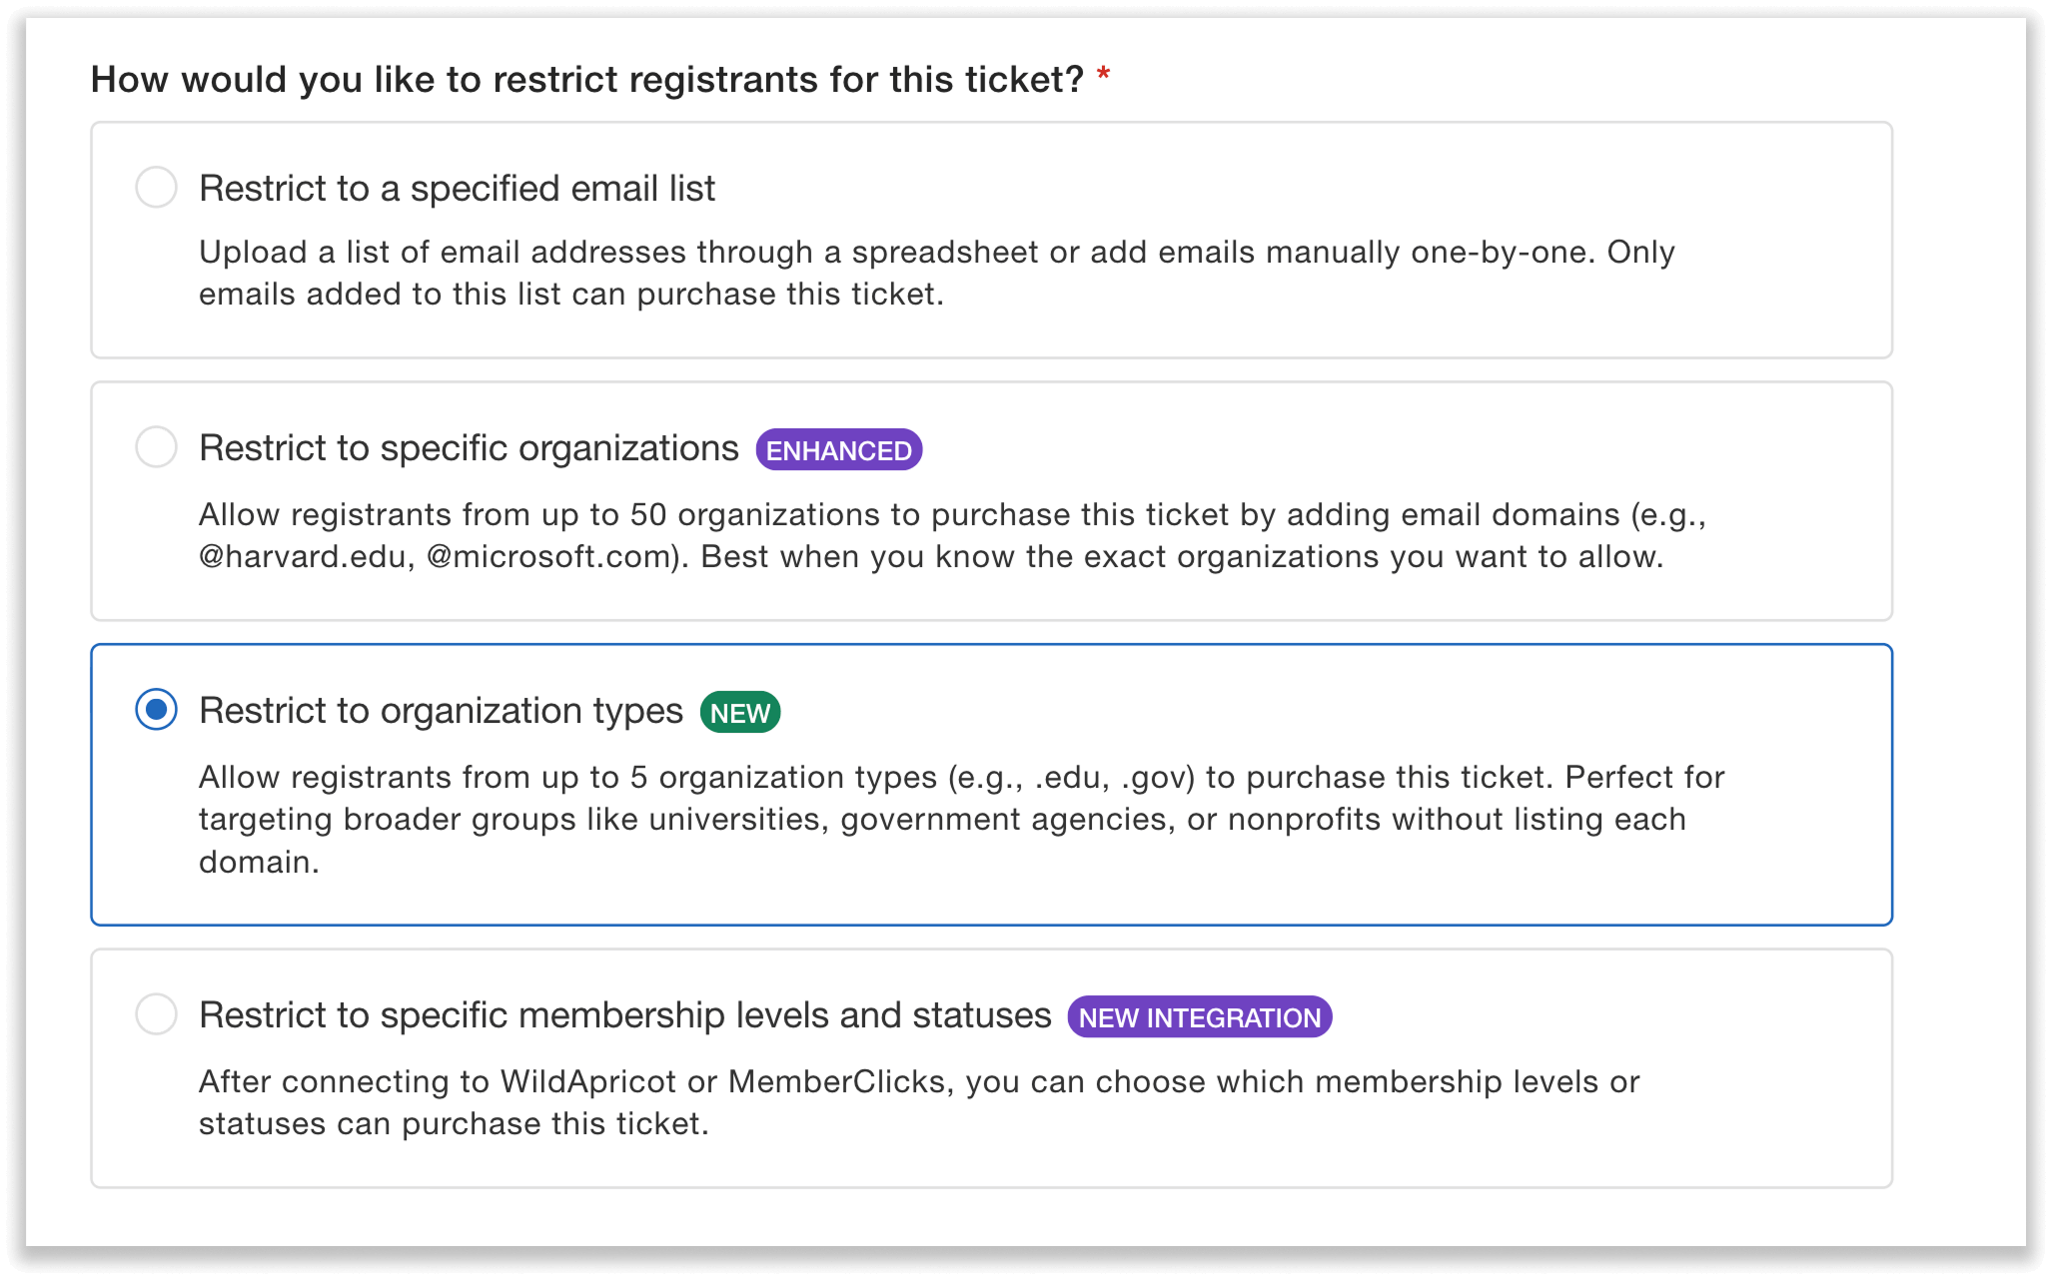Click the purple ENHANCED badge
The height and width of the screenshot is (1280, 2052).
tap(840, 449)
